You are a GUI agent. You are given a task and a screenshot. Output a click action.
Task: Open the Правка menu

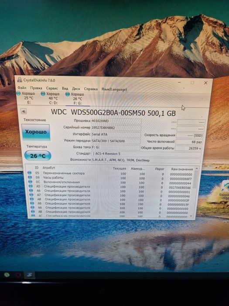(x=36, y=88)
